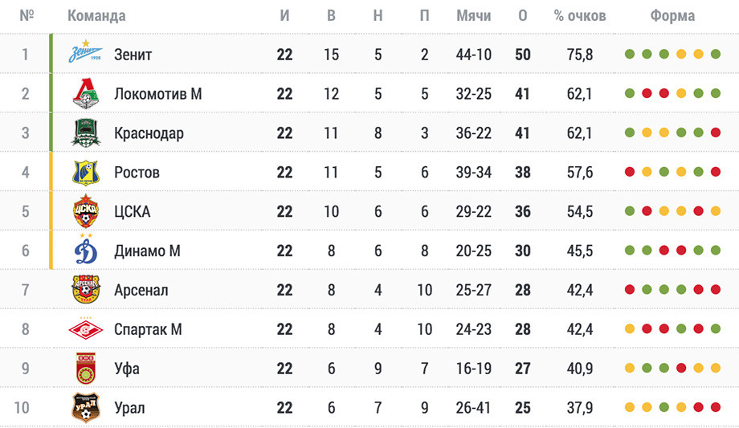Image resolution: width=739 pixels, height=428 pixels.
Task: Click the Arsenal club crest
Action: [86, 289]
